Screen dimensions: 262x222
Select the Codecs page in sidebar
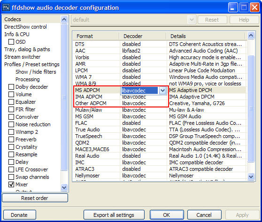tap(13, 19)
